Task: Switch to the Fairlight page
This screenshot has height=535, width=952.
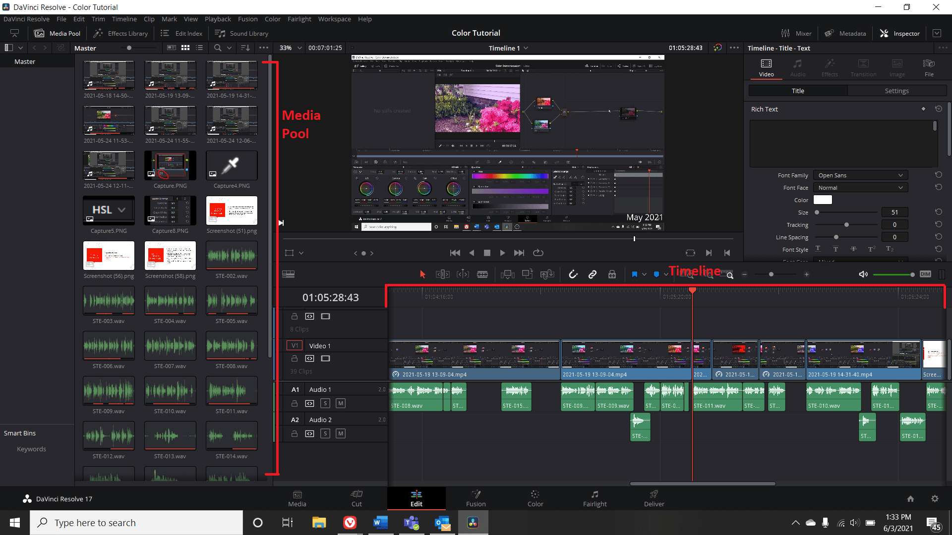Action: point(595,498)
